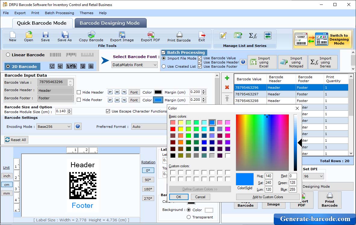Click Add to Custom Colors button
356x225 pixels.
(268, 197)
